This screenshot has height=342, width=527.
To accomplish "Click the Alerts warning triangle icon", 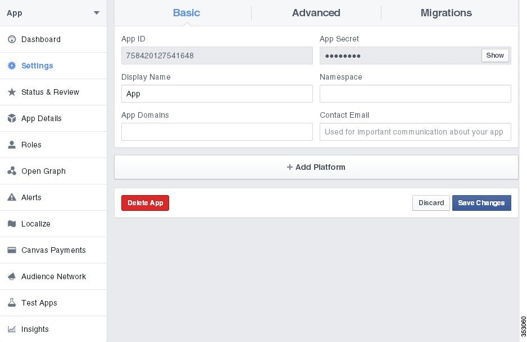I will pos(11,197).
